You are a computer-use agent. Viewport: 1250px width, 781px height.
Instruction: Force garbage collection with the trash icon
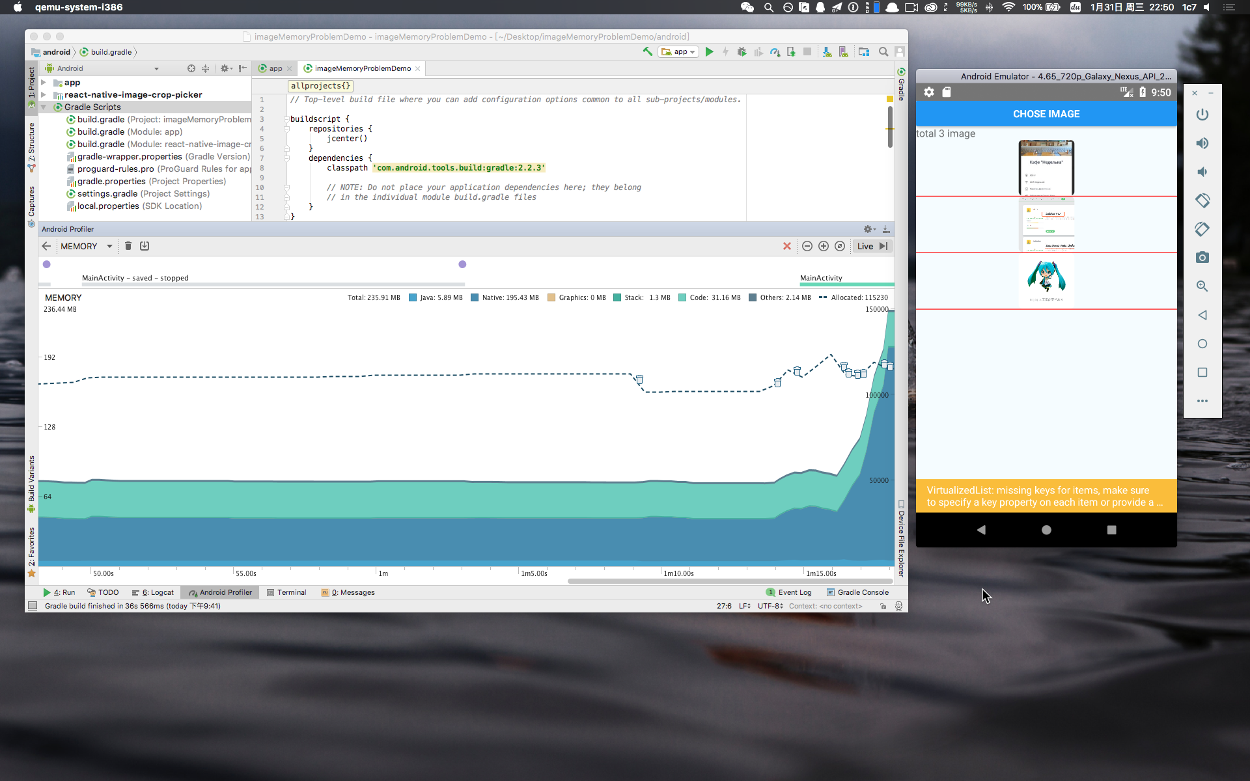[x=128, y=246]
